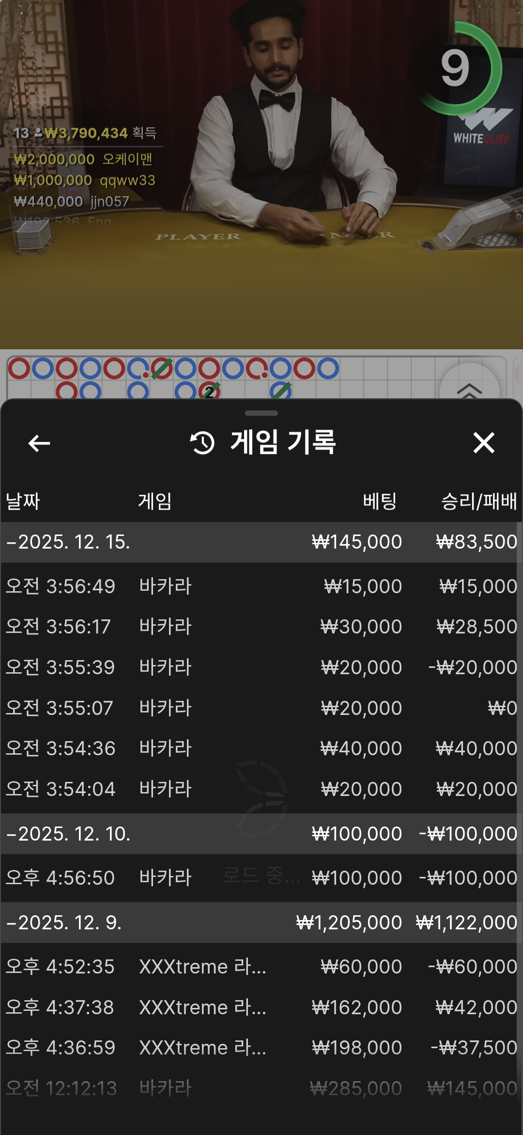View the 오전 3:54:36 ₩40,000 bet round
Image resolution: width=523 pixels, height=1135 pixels.
click(261, 748)
